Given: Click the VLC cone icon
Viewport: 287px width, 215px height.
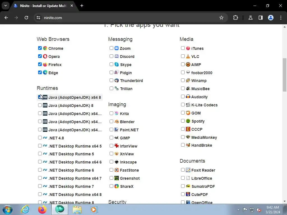Looking at the screenshot, I should 188,56.
